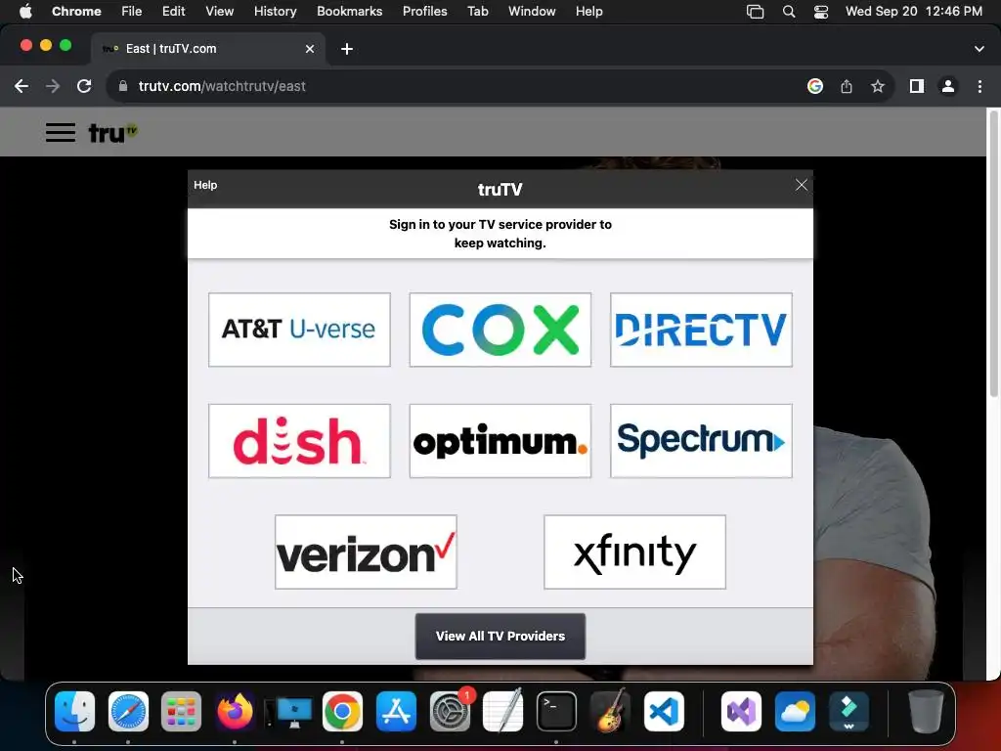Choose the Xfinity provider logo

pos(634,552)
